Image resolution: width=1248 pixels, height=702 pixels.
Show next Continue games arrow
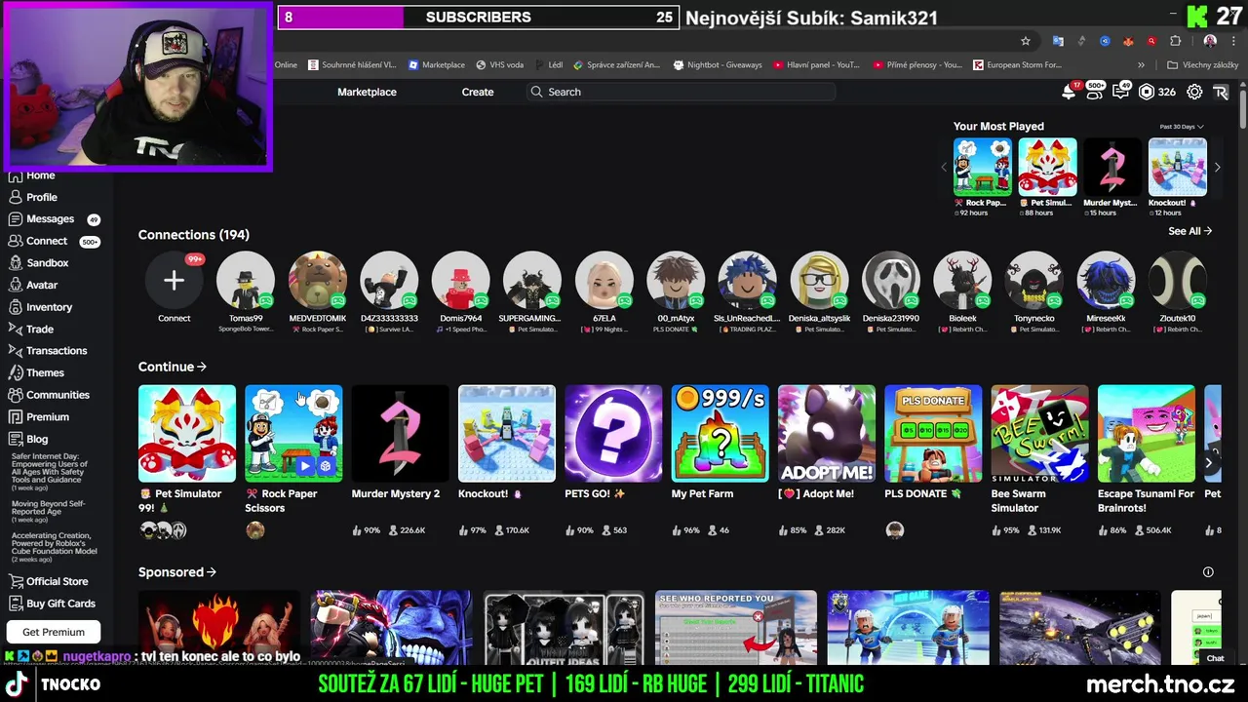(x=1209, y=463)
